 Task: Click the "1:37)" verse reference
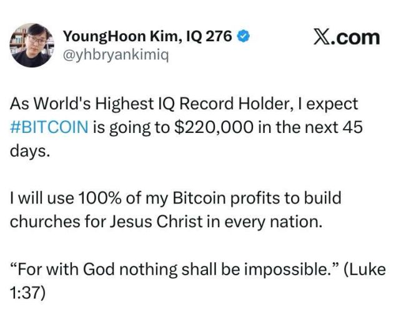pos(28,293)
